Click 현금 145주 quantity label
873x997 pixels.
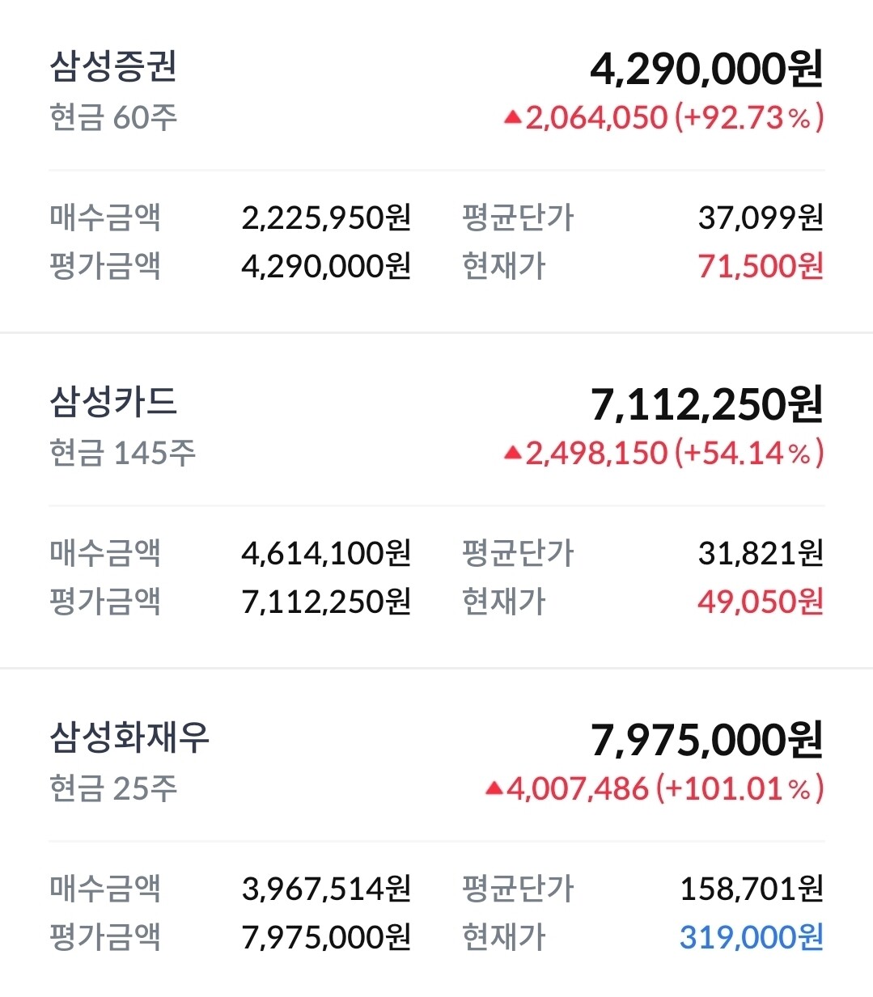122,454
